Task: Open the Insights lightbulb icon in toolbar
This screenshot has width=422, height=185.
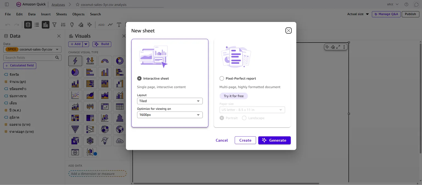Action: [x=72, y=25]
